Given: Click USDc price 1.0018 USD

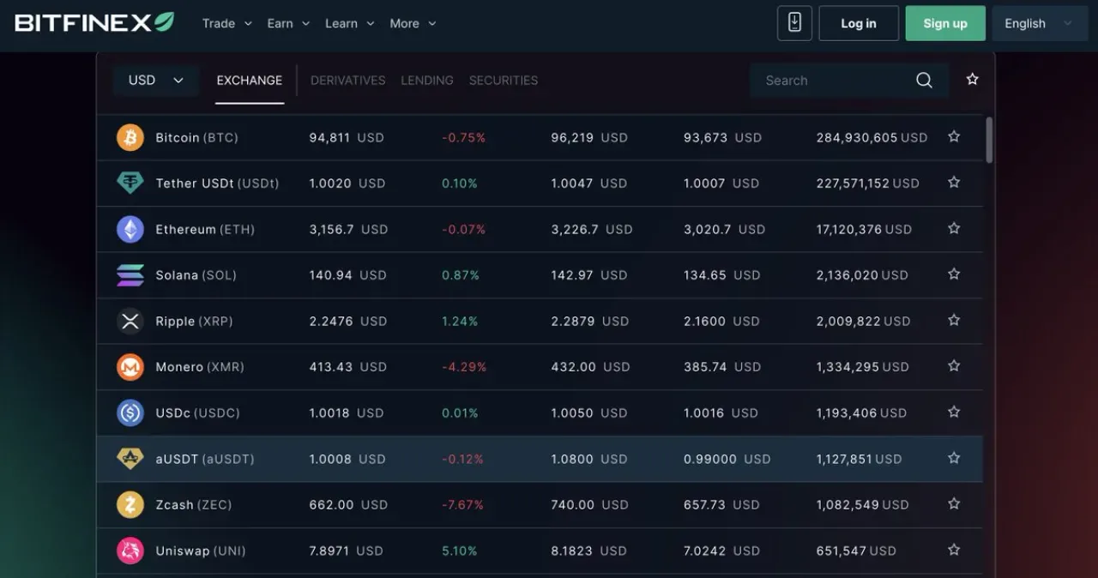Looking at the screenshot, I should click(x=347, y=412).
